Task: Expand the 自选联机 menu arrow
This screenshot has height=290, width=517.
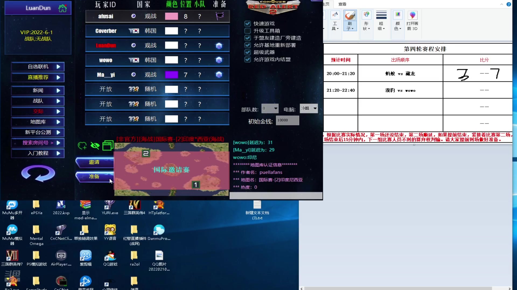Action: point(58,67)
